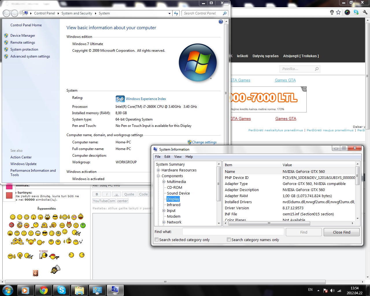Open Windows Media Player from taskbar

[x=25, y=290]
